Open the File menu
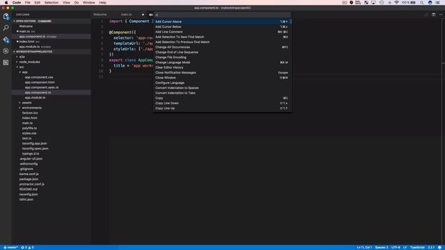The width and height of the screenshot is (445, 250). 28,3
